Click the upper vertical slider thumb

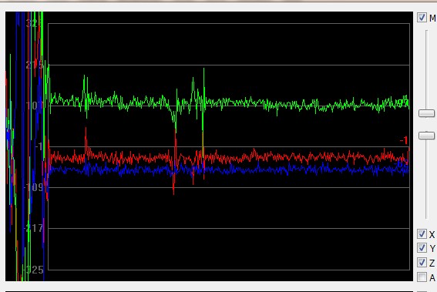(x=427, y=113)
